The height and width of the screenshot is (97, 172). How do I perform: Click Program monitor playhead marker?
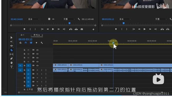pyautogui.click(x=124, y=23)
